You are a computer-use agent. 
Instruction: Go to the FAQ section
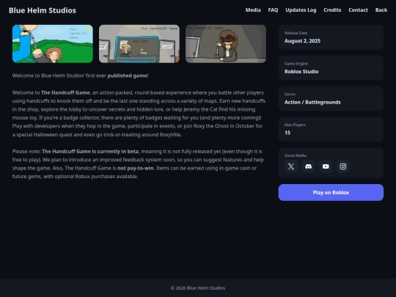(x=273, y=10)
